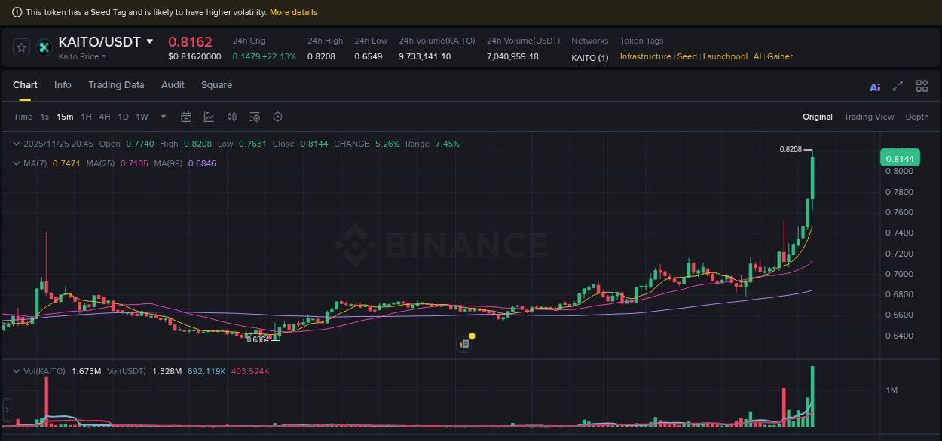942x441 pixels.
Task: Open the Launchpool token tag link
Action: pyautogui.click(x=725, y=56)
